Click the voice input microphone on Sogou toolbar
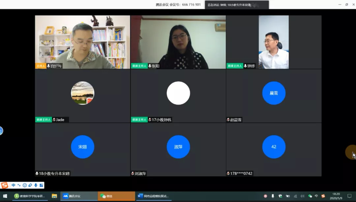This screenshot has height=202, width=356. (36, 185)
